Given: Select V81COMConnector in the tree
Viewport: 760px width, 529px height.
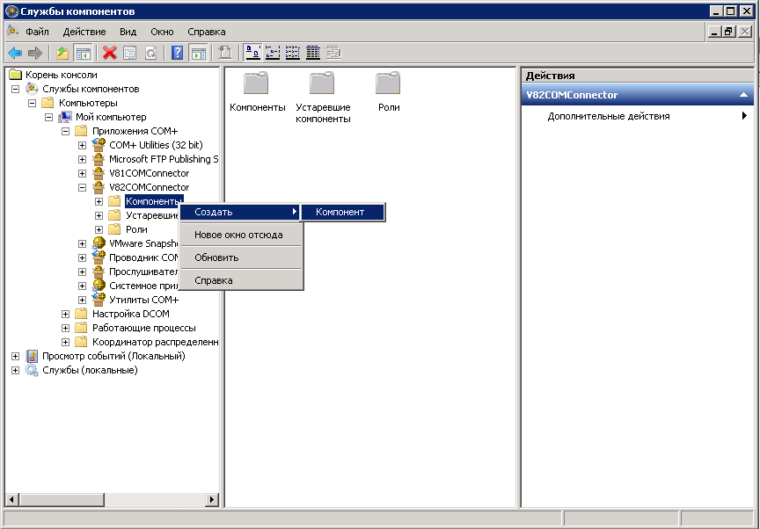Looking at the screenshot, I should 149,173.
